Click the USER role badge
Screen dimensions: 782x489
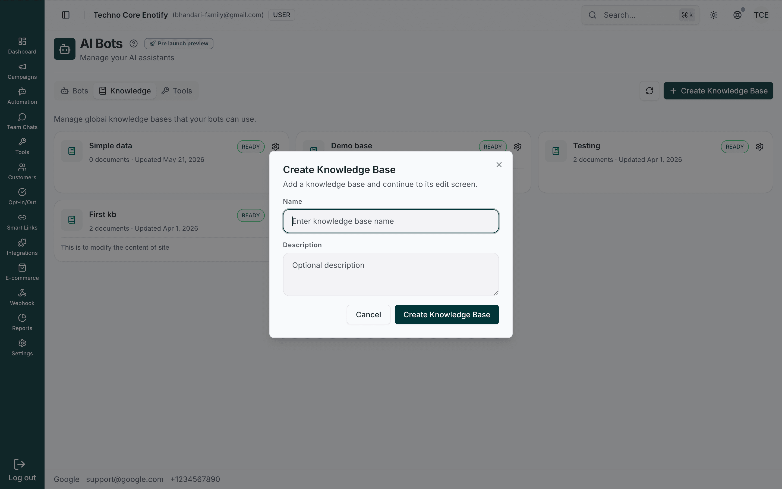(x=282, y=15)
